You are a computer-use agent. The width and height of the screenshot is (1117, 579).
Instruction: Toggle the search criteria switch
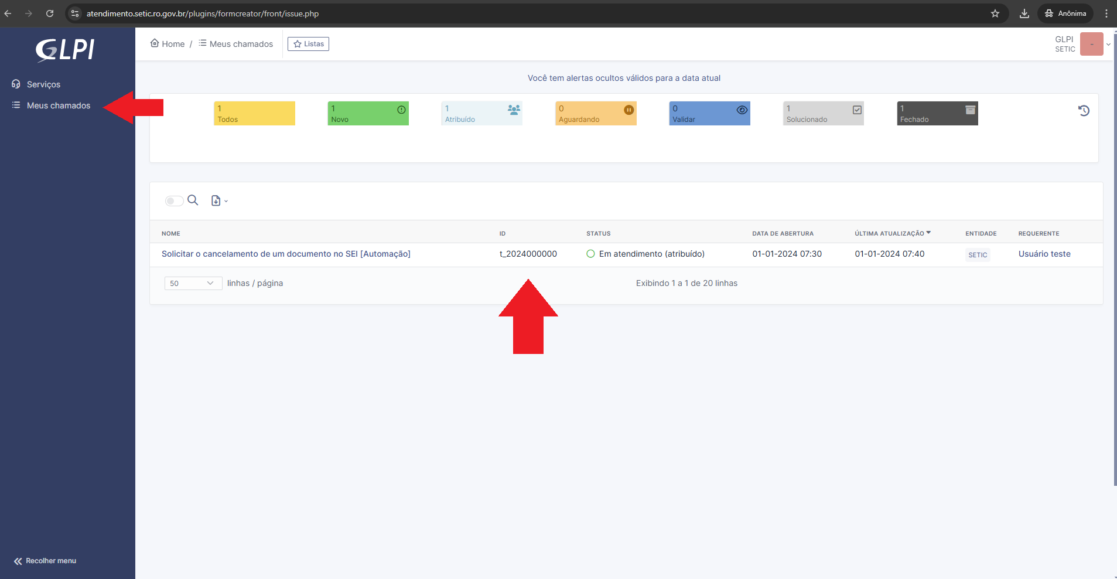174,201
